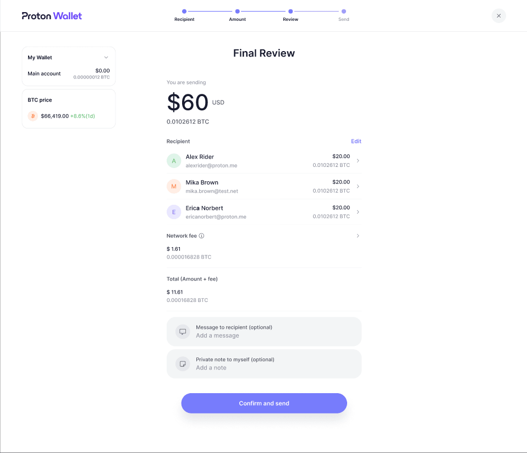The width and height of the screenshot is (527, 453).
Task: Show Network fee info tooltip icon
Action: pyautogui.click(x=201, y=236)
